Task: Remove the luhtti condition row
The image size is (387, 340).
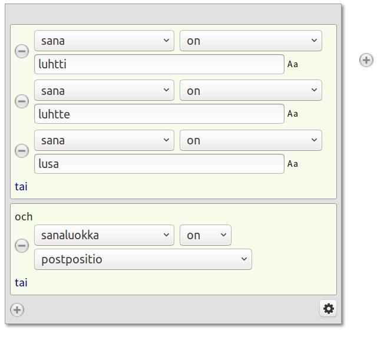Action: pyautogui.click(x=22, y=51)
